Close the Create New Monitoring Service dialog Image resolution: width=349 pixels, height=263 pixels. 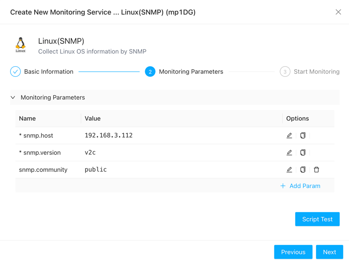pos(338,12)
